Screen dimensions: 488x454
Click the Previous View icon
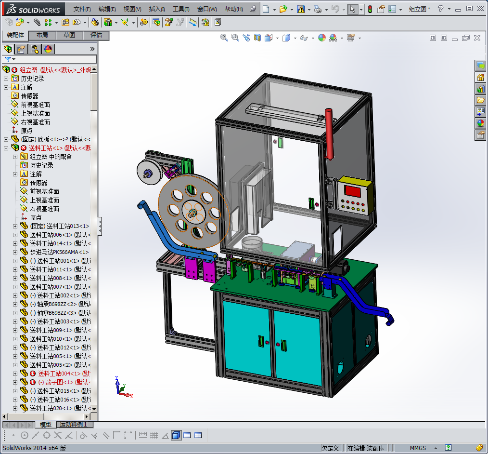click(x=246, y=38)
